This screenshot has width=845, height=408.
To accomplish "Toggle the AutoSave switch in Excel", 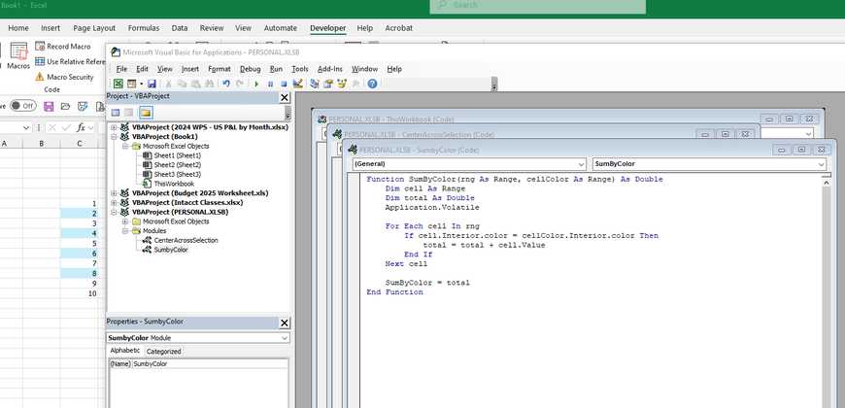I will click(22, 106).
